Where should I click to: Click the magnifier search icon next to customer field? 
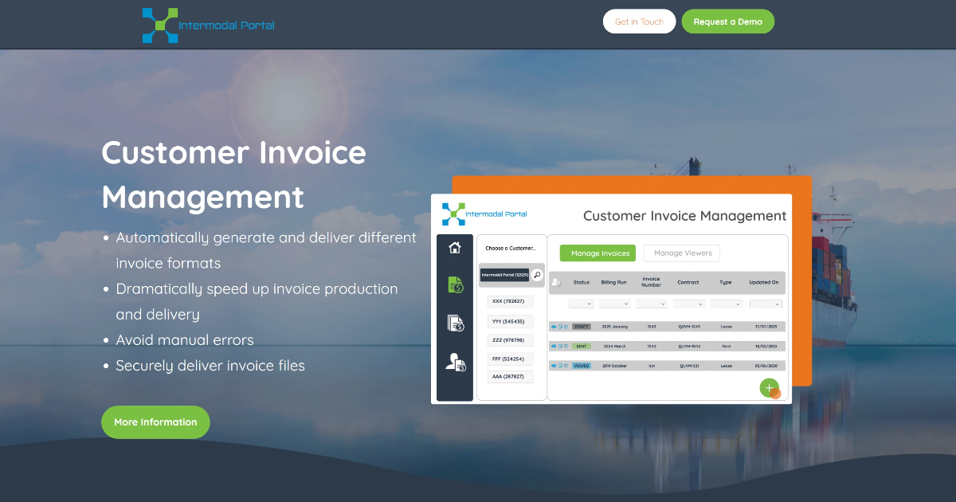click(x=536, y=274)
